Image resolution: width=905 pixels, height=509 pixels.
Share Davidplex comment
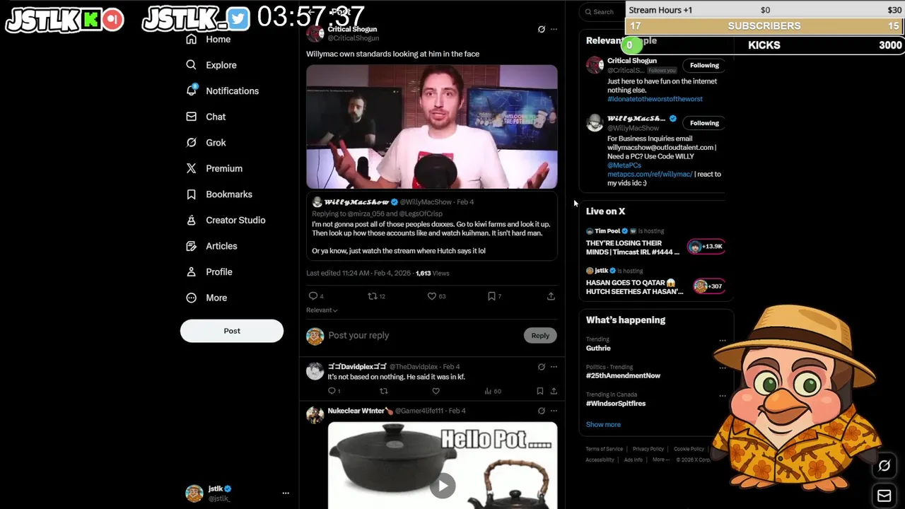(x=554, y=391)
